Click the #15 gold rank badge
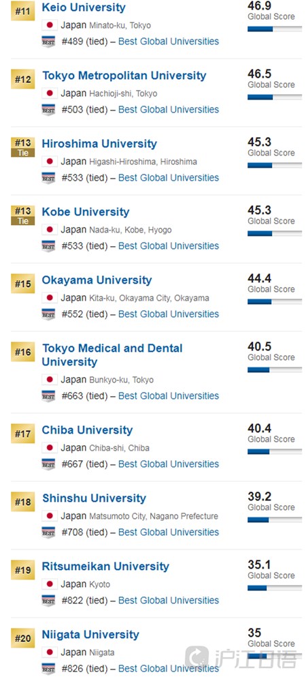306x679 pixels. point(23,284)
